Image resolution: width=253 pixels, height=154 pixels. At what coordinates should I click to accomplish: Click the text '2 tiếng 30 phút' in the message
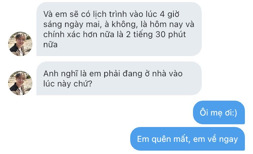[x=156, y=34]
